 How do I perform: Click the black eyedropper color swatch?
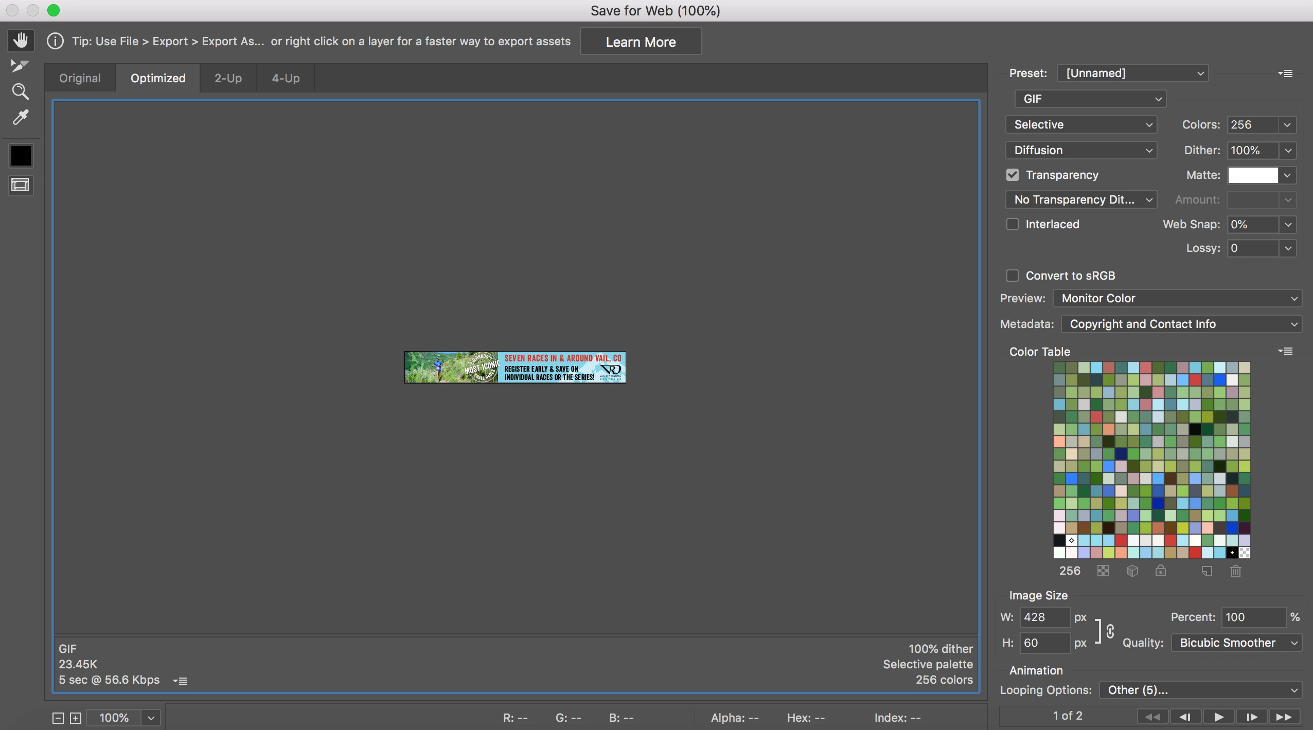pyautogui.click(x=21, y=156)
